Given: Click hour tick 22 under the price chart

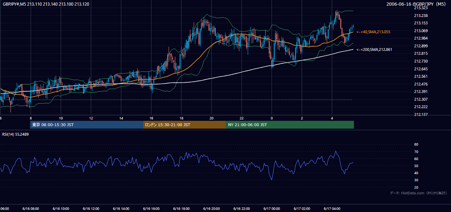Looking at the screenshot, I should (x=241, y=118).
